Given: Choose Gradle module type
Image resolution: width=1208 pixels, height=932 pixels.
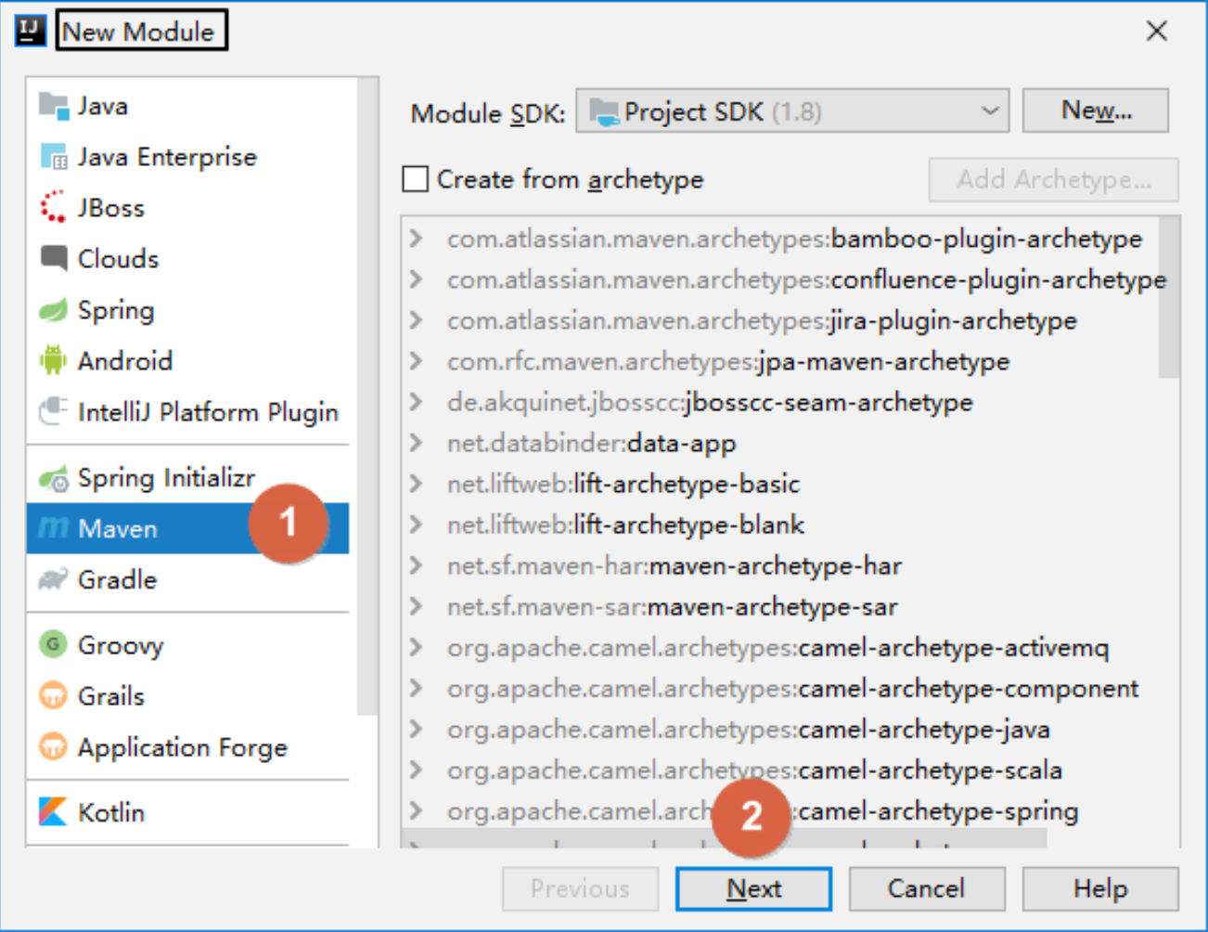Looking at the screenshot, I should click(188, 579).
